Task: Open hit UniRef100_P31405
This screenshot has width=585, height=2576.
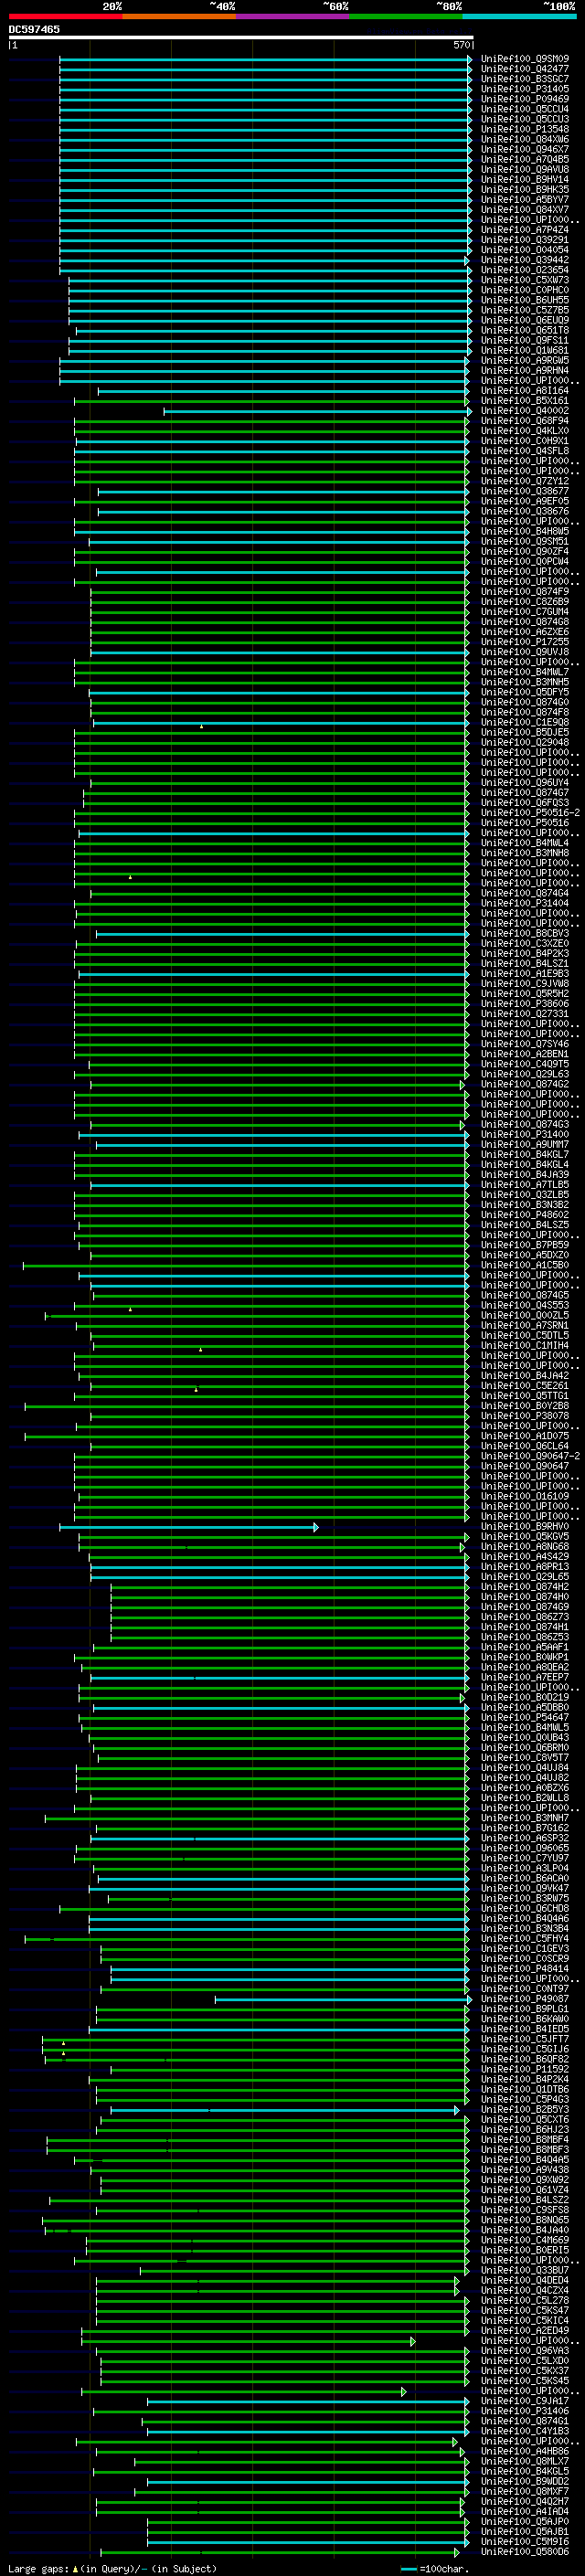Action: [525, 89]
